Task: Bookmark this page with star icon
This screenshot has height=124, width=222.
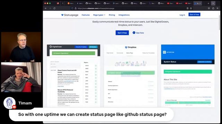Action: tap(191, 8)
